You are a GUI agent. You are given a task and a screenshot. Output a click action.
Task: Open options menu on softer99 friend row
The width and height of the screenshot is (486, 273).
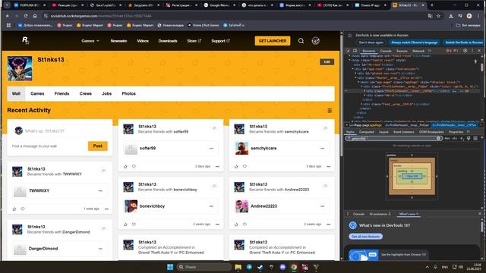211,149
